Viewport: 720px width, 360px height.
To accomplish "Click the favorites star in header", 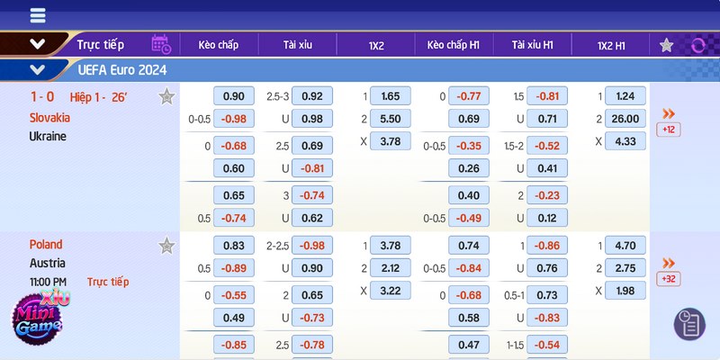I will [666, 45].
